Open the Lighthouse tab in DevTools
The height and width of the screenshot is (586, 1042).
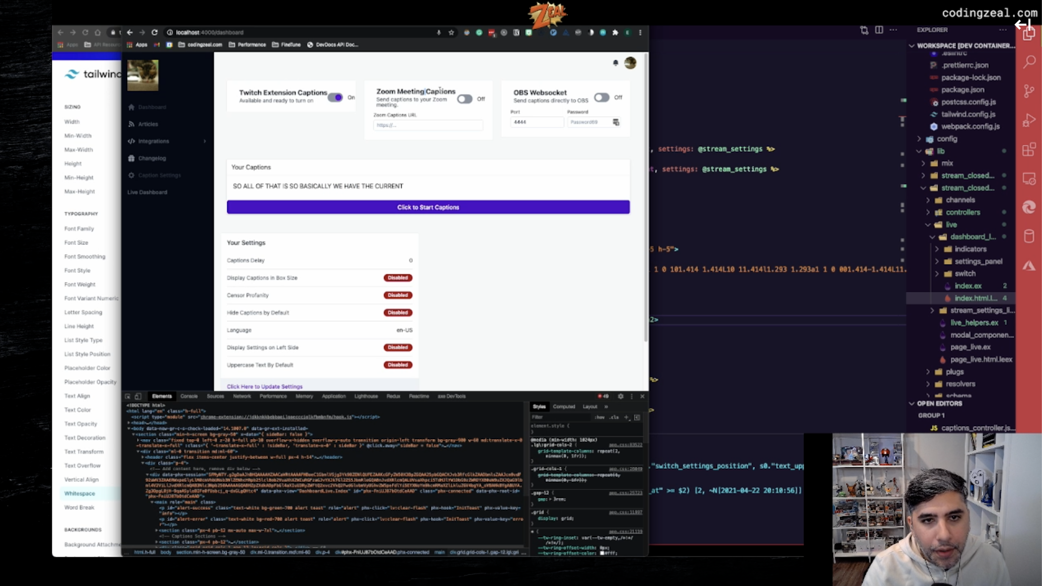(366, 396)
